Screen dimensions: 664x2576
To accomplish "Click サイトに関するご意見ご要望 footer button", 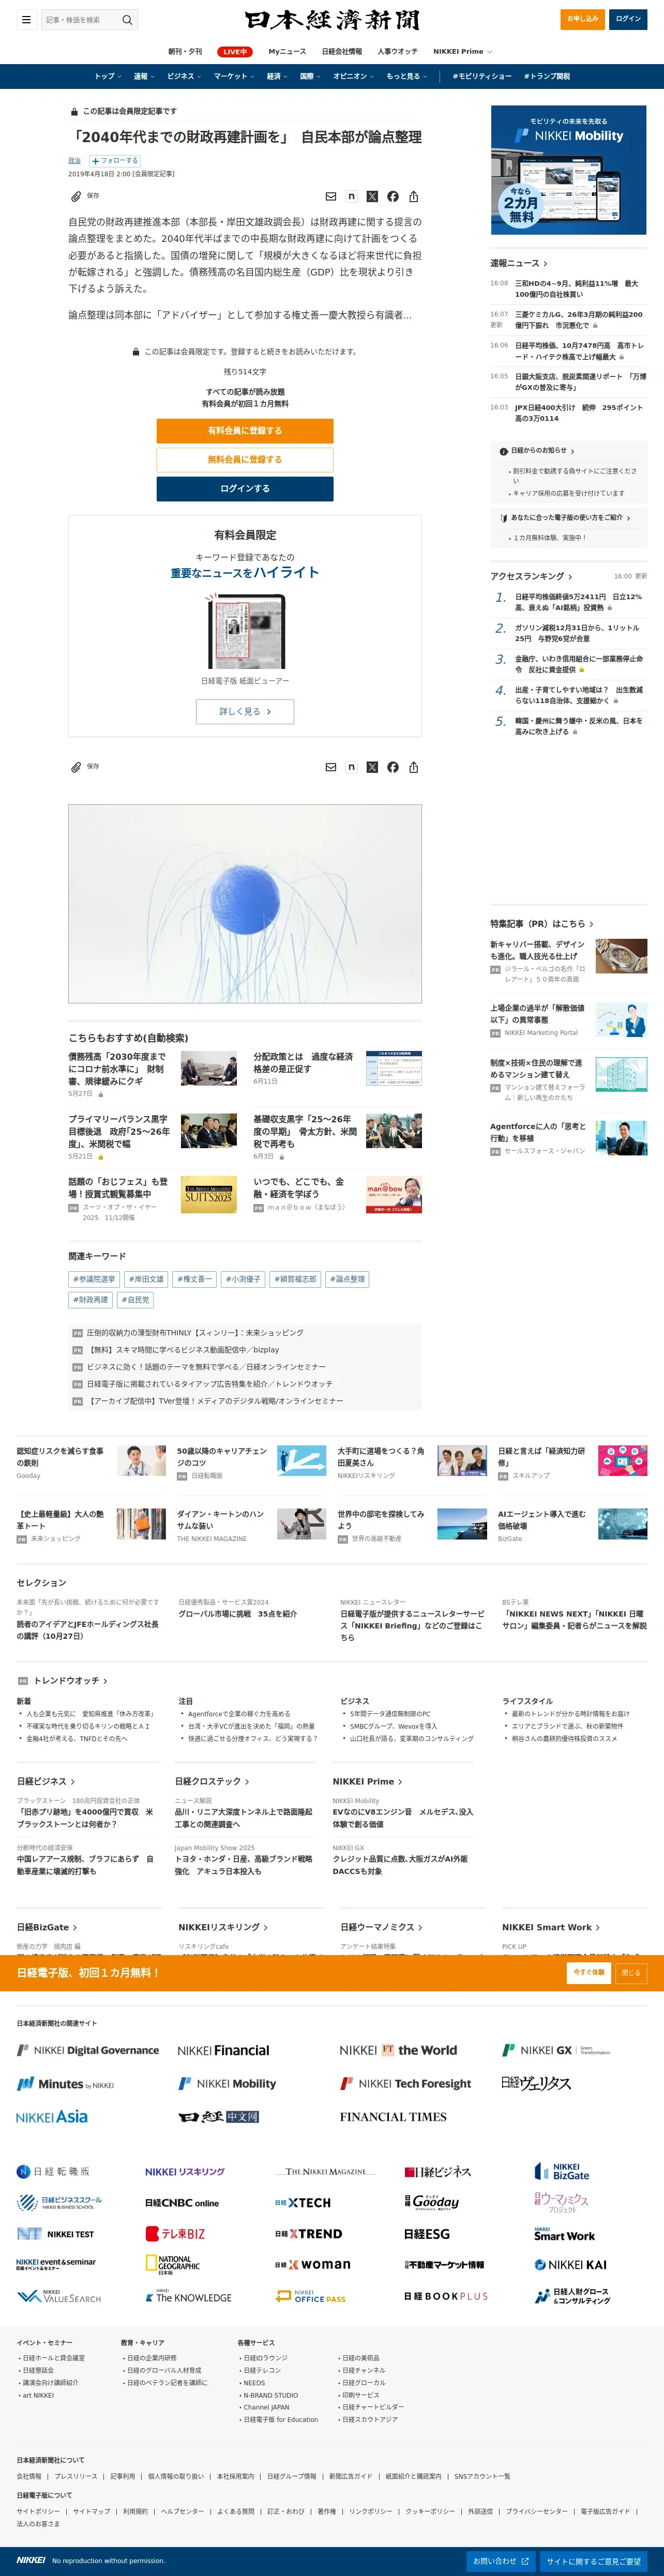I will tap(594, 2561).
